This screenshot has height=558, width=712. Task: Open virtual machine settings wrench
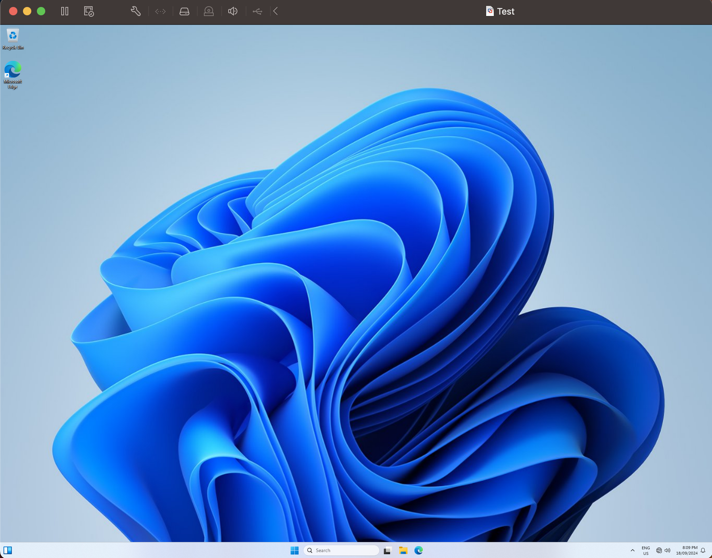[x=136, y=11]
